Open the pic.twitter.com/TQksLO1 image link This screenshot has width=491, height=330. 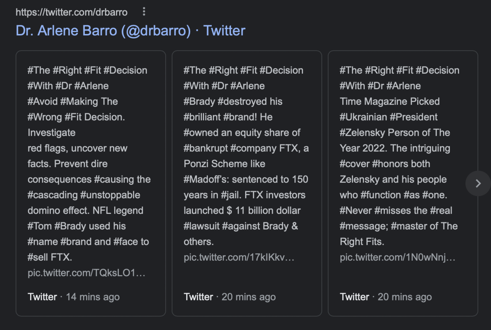[86, 273]
